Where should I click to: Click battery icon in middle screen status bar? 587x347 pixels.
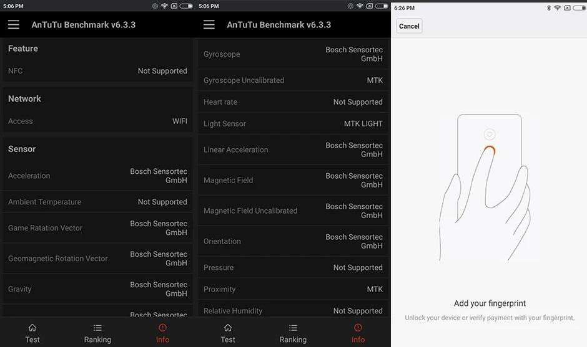[382, 6]
